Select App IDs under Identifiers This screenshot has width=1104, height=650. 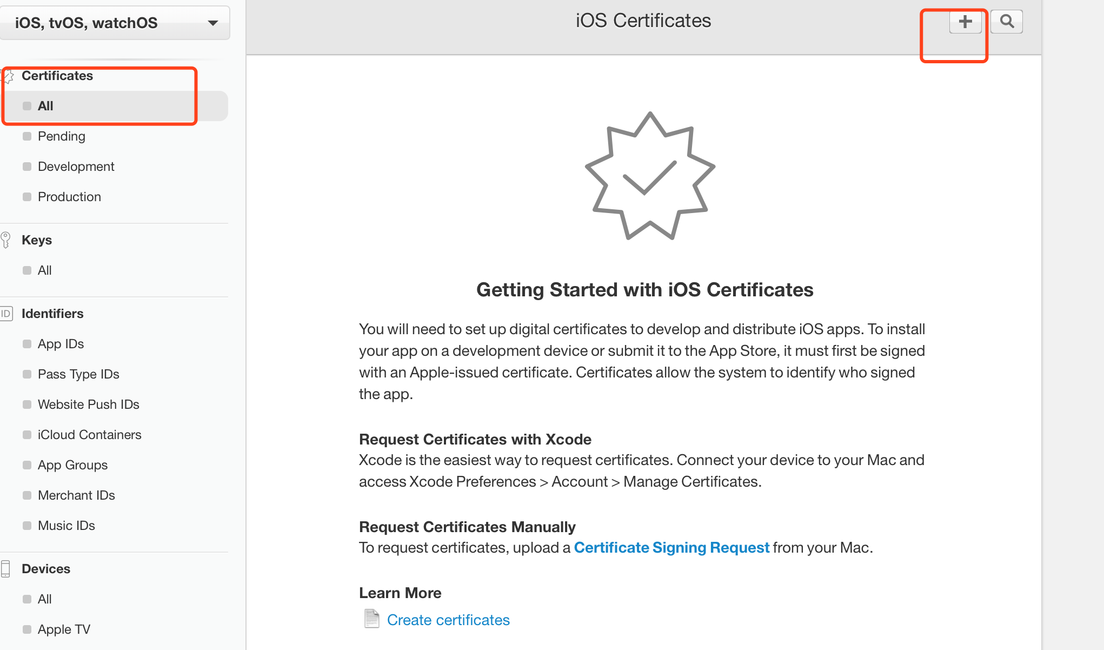click(61, 344)
